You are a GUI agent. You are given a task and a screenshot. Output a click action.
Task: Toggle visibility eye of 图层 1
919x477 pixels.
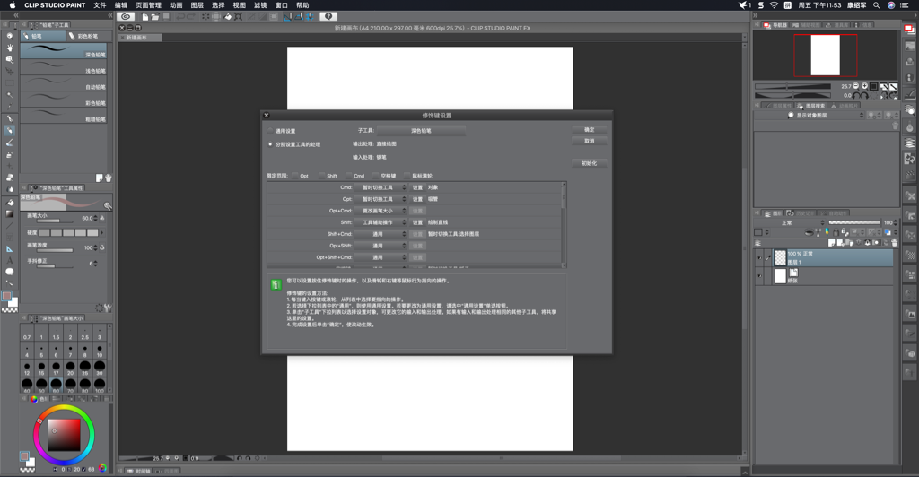click(759, 257)
